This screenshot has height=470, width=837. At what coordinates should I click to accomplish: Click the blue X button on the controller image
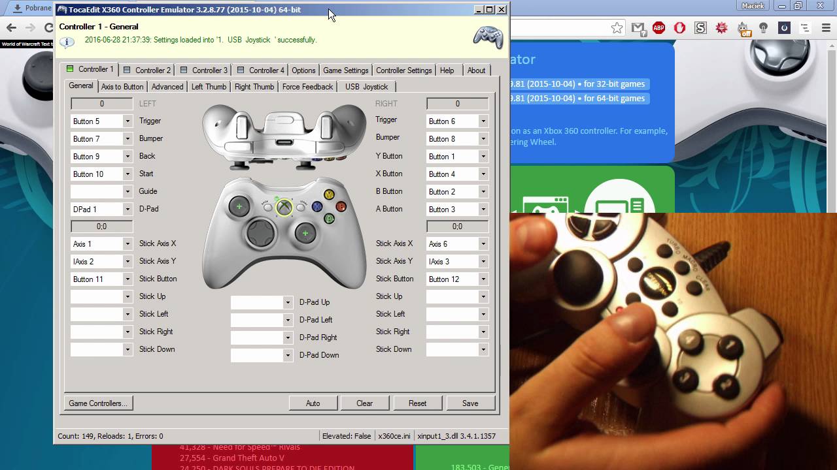pyautogui.click(x=317, y=207)
